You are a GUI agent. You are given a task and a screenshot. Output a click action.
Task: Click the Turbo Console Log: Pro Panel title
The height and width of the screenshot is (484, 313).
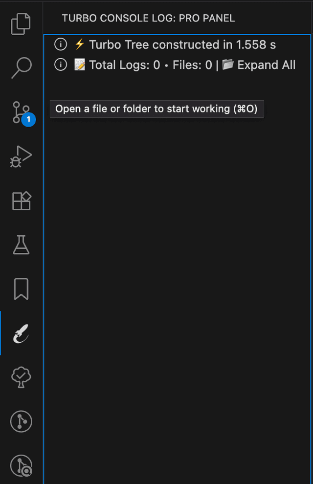click(148, 19)
